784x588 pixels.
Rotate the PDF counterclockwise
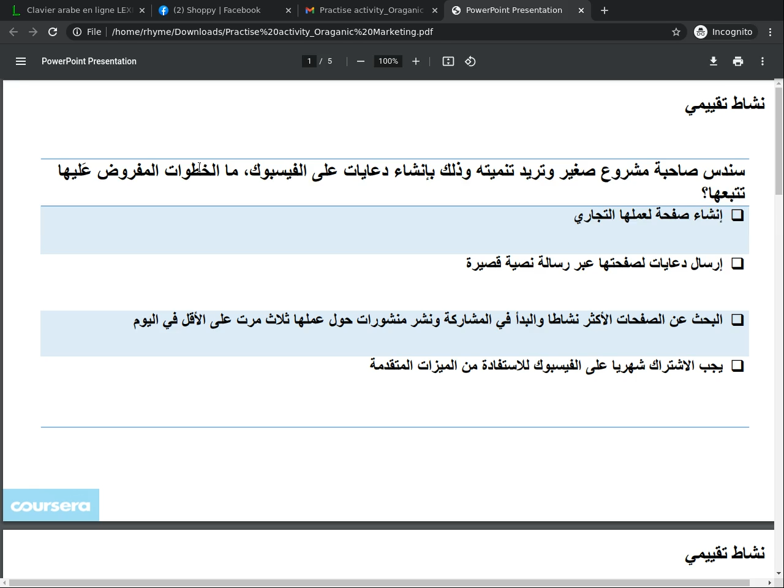click(x=470, y=61)
